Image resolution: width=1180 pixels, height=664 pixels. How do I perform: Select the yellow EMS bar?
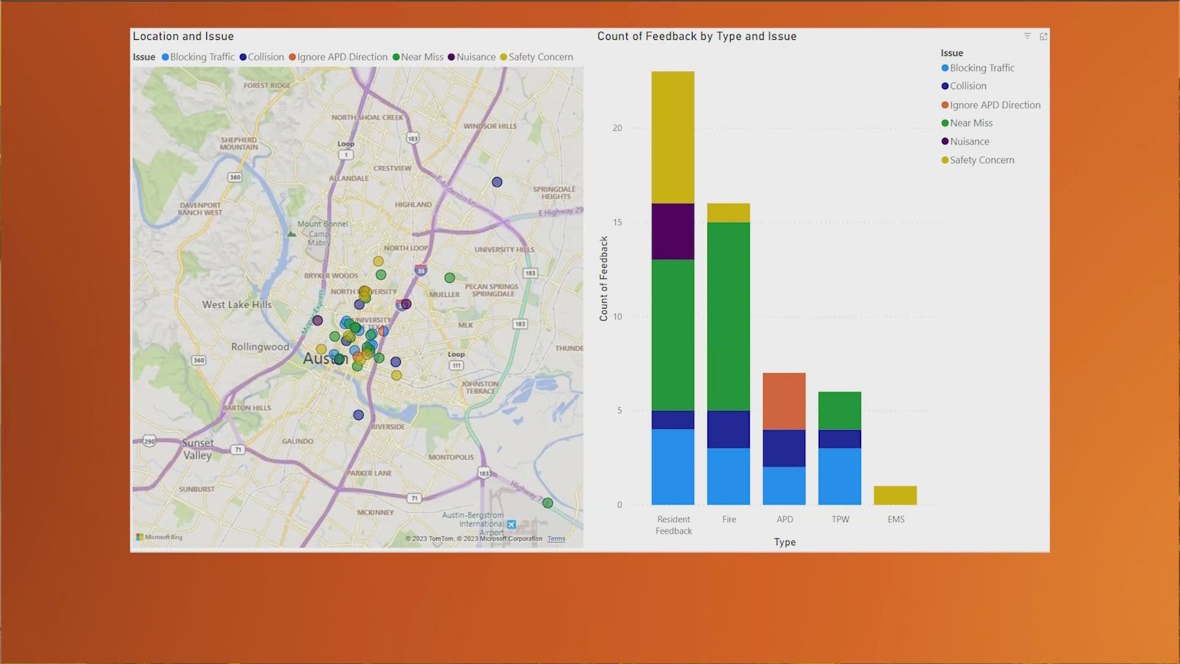[895, 496]
